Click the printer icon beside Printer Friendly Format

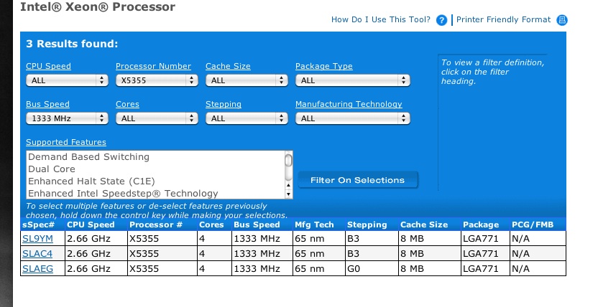point(562,20)
